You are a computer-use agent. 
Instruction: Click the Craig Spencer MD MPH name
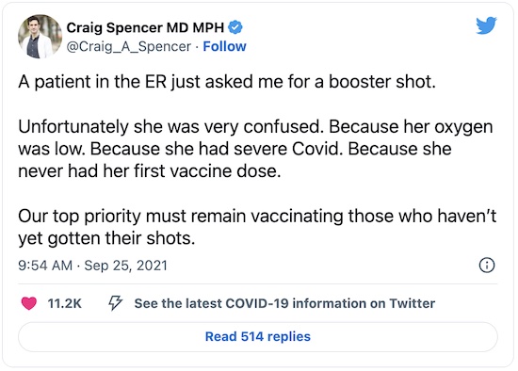[145, 27]
